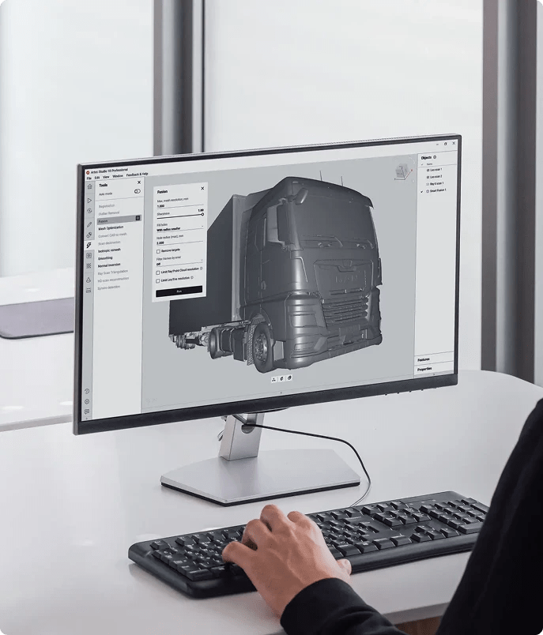Image resolution: width=543 pixels, height=635 pixels.
Task: Open the File menu
Action: pyautogui.click(x=89, y=178)
